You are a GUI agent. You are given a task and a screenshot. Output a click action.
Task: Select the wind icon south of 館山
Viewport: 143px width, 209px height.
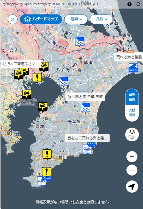coord(41,181)
